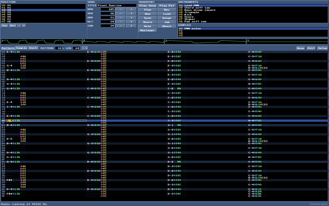Screen dimensions: 329x206
Task: Open the About dialog
Action: (167, 26)
